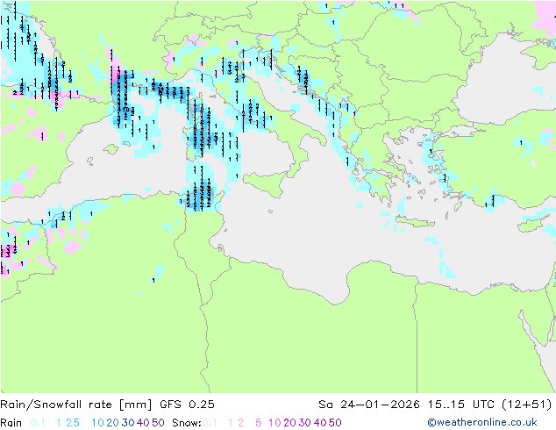Click the "15..15 UTC" time text
The width and height of the screenshot is (556, 430).
[x=461, y=405]
